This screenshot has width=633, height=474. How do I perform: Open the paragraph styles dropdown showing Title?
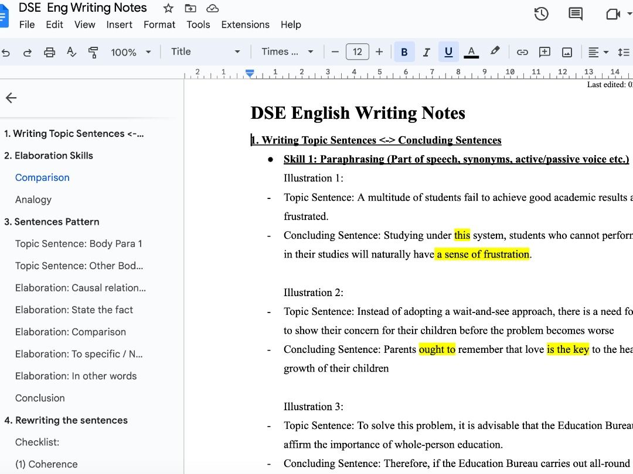(205, 51)
